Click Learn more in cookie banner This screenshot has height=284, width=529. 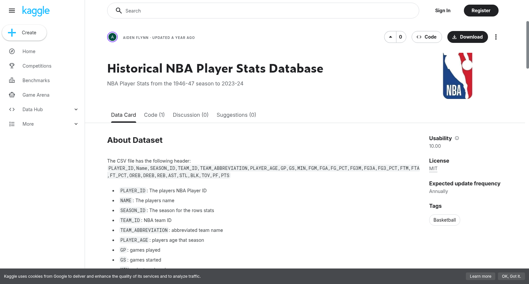pyautogui.click(x=480, y=276)
